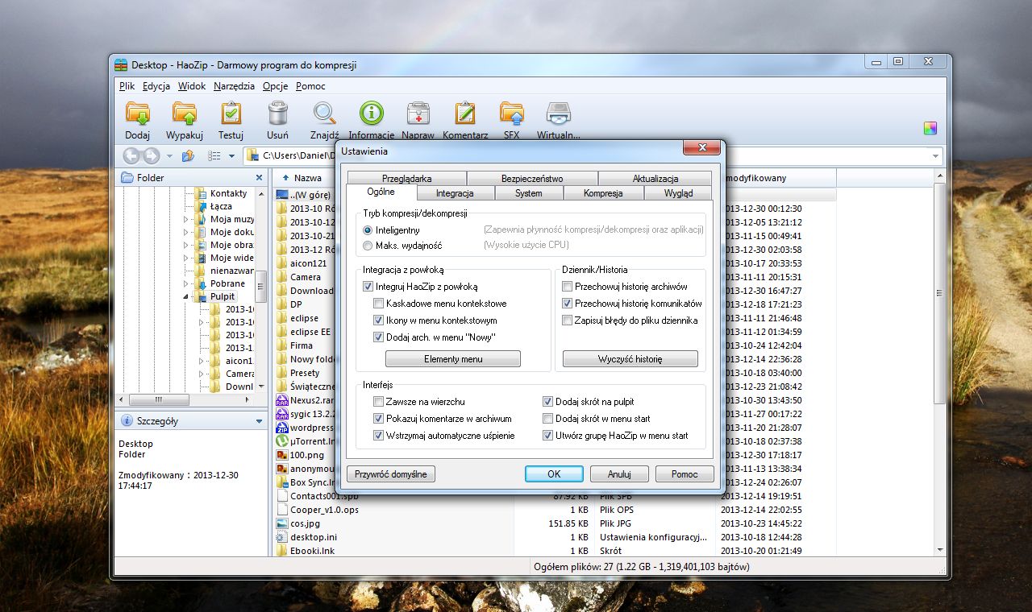Select desktop.ini file icon

[281, 537]
